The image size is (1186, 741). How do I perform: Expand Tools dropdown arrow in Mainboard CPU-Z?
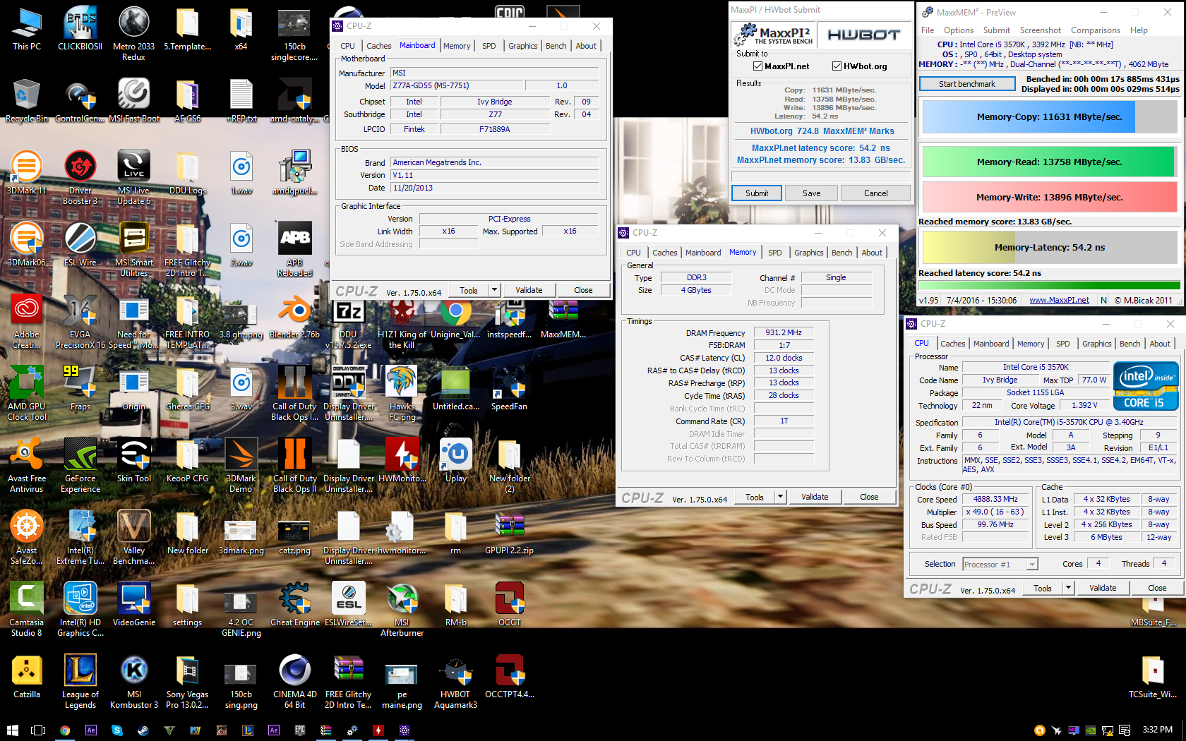click(494, 290)
